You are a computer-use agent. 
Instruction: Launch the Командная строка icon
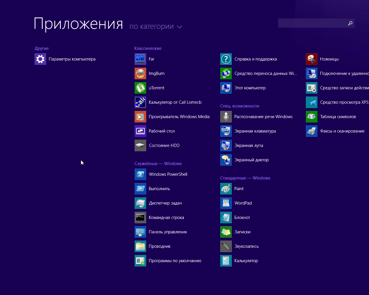[x=140, y=218]
